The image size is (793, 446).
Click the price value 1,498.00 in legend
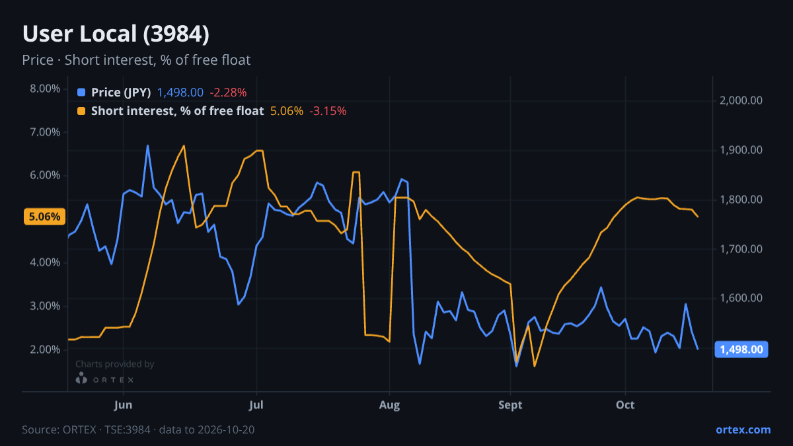[180, 93]
